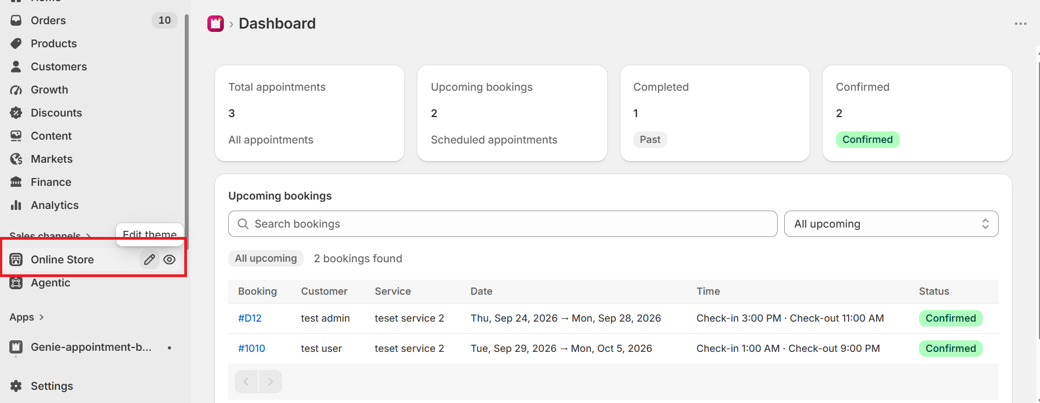Click the Finance bank icon
This screenshot has width=1040, height=403.
coord(16,182)
